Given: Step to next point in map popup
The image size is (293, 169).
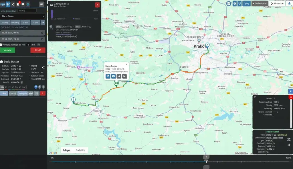Looking at the screenshot, I should [124, 76].
